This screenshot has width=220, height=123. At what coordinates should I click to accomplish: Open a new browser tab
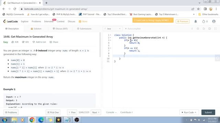point(46,3)
